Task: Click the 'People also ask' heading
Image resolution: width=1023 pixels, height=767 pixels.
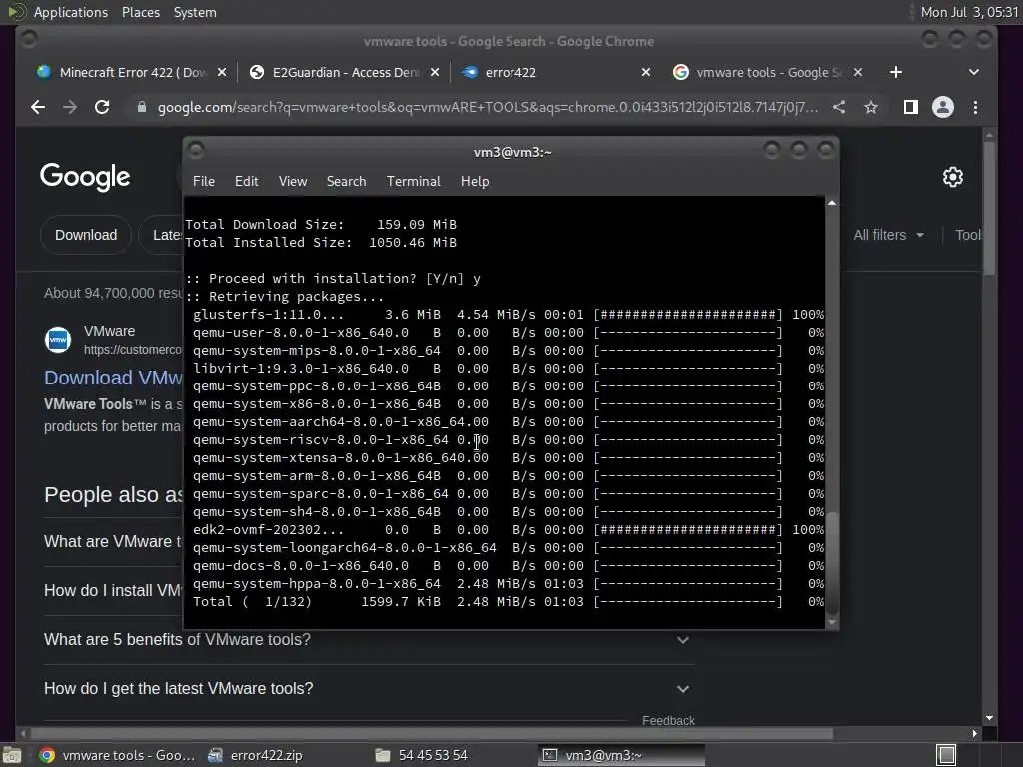Action: click(x=114, y=495)
